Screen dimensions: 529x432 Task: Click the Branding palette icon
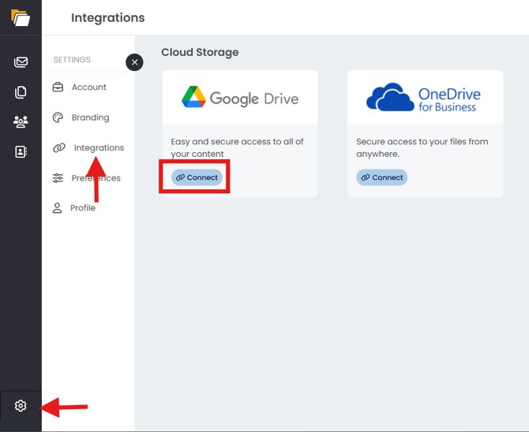(58, 117)
